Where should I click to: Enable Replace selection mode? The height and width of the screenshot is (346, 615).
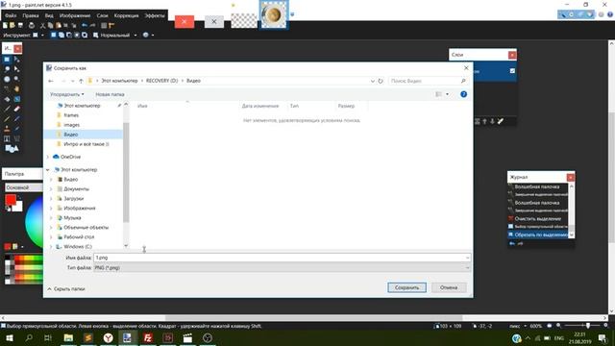coord(54,35)
